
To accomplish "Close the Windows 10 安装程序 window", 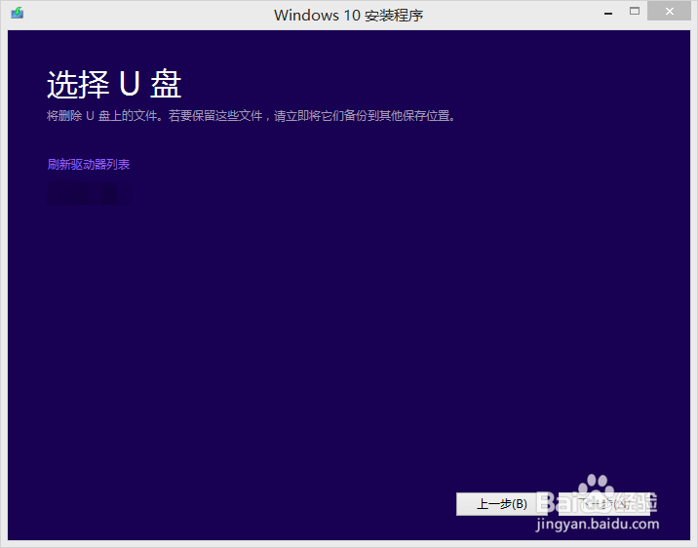I will click(670, 11).
